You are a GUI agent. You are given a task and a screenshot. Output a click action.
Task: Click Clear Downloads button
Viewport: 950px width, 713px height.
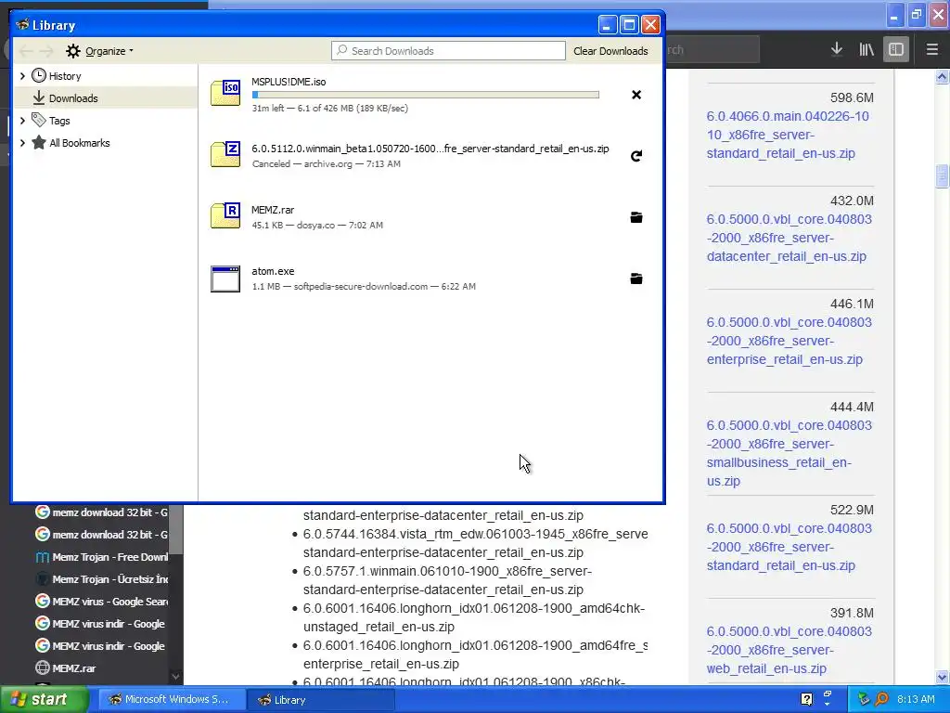coord(610,51)
